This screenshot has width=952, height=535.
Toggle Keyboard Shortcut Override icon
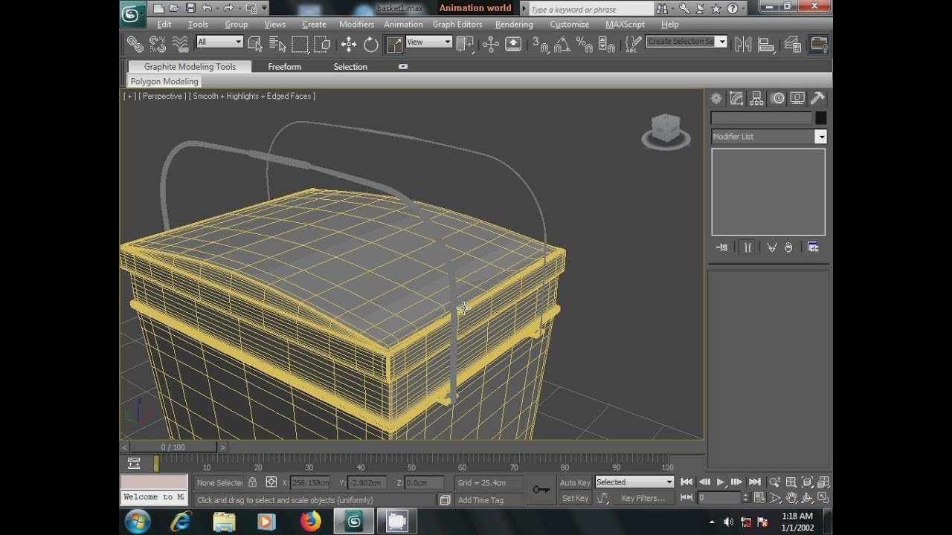coord(513,45)
